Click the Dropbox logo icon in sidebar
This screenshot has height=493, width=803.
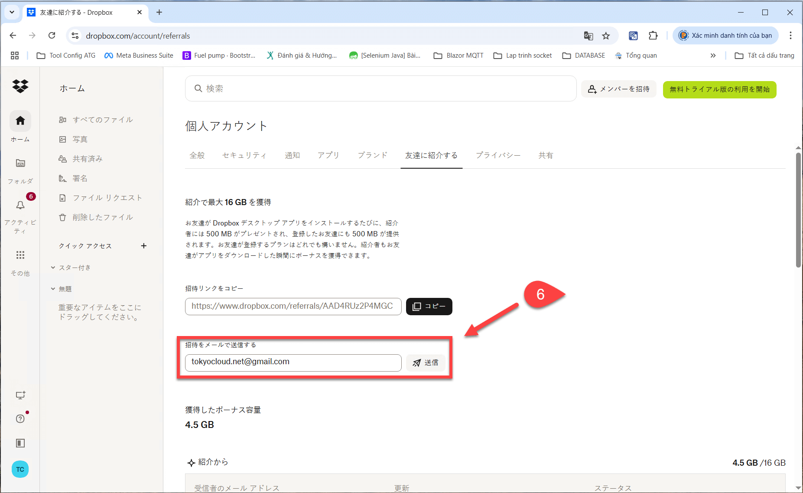tap(20, 86)
